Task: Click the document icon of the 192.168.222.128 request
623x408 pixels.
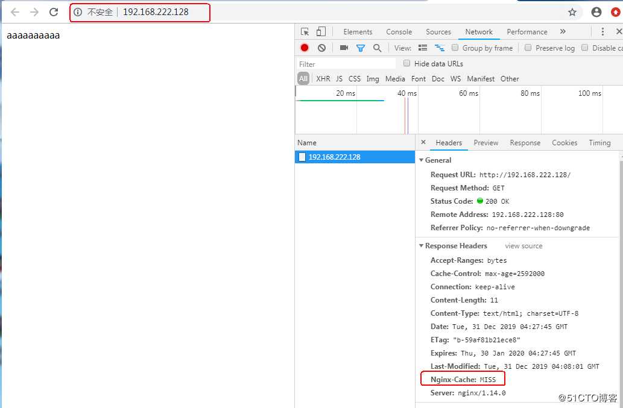Action: click(x=302, y=157)
